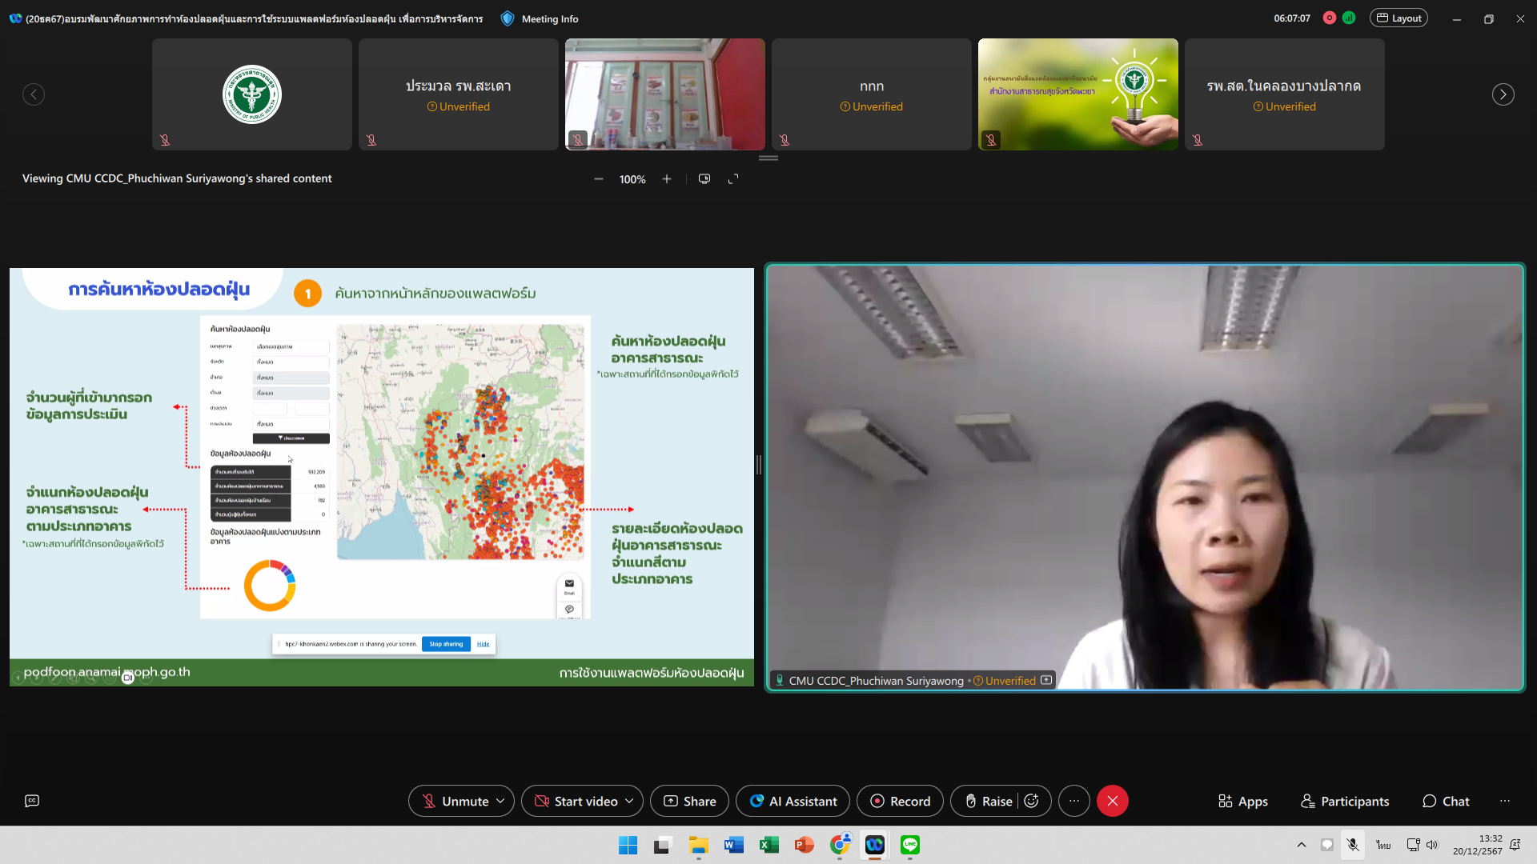The image size is (1537, 864).
Task: Zoom out shared content with minus icon
Action: coord(598,179)
